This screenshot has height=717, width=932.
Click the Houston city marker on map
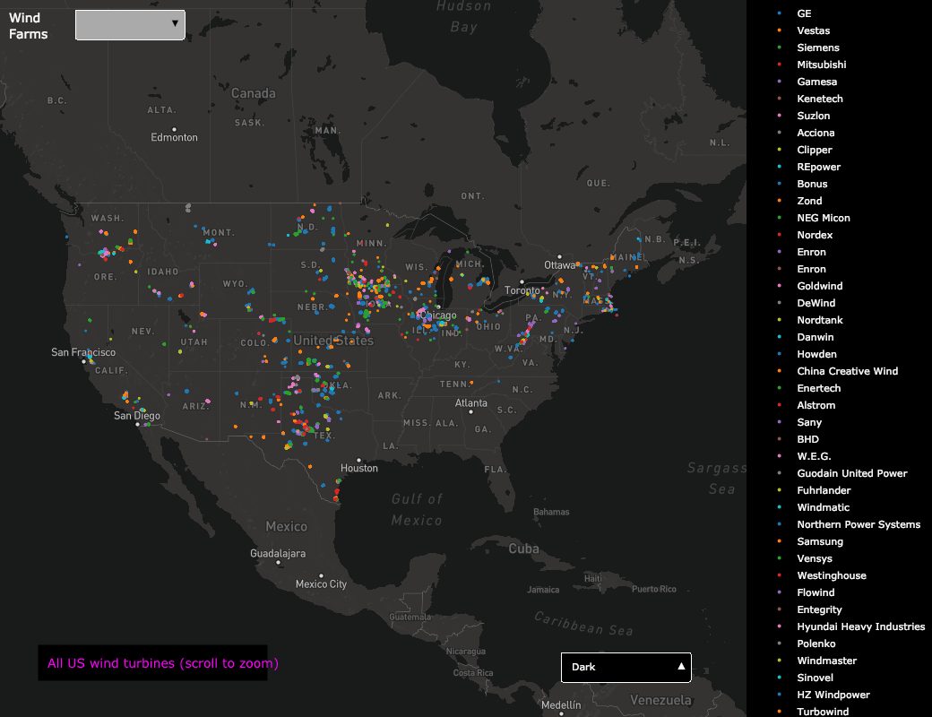click(x=358, y=459)
